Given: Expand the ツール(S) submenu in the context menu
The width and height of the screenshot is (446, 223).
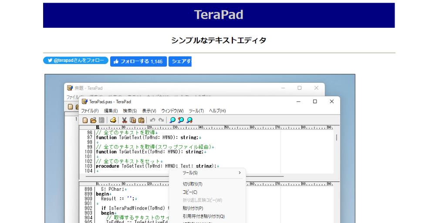Looking at the screenshot, I should 207,172.
